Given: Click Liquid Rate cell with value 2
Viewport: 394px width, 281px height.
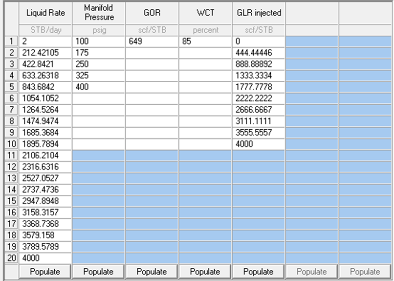Looking at the screenshot, I should click(x=45, y=41).
